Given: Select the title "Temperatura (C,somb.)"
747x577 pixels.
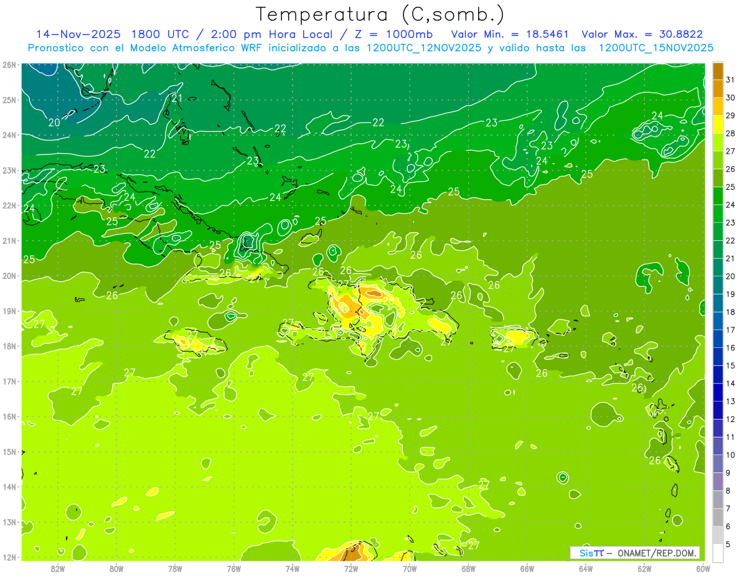Looking at the screenshot, I should (x=380, y=14).
